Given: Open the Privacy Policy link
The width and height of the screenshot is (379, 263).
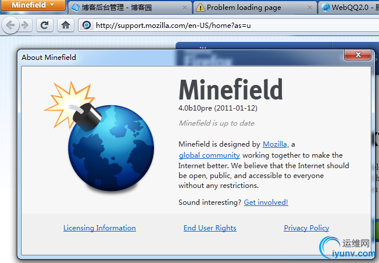Looking at the screenshot, I should [306, 228].
